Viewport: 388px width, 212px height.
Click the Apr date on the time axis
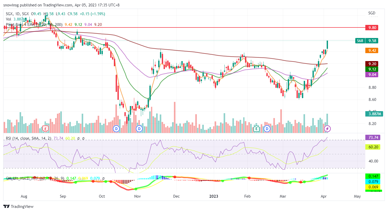324,196
